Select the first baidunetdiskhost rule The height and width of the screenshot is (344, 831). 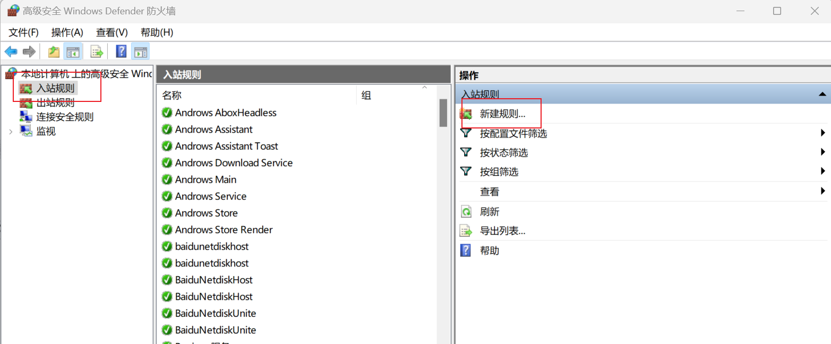212,246
